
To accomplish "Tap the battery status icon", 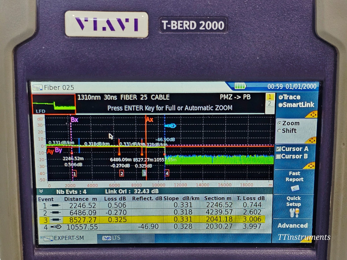I will [240, 86].
